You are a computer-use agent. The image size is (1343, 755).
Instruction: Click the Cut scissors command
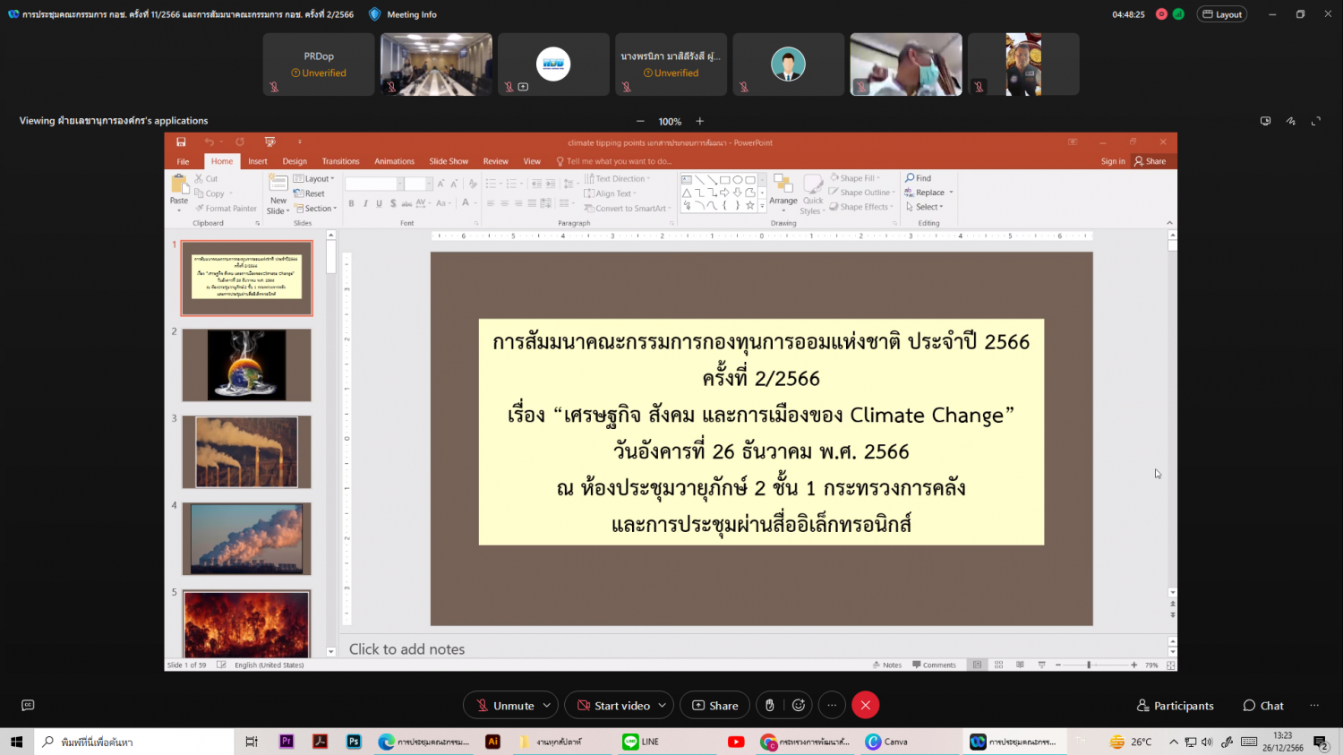click(207, 179)
